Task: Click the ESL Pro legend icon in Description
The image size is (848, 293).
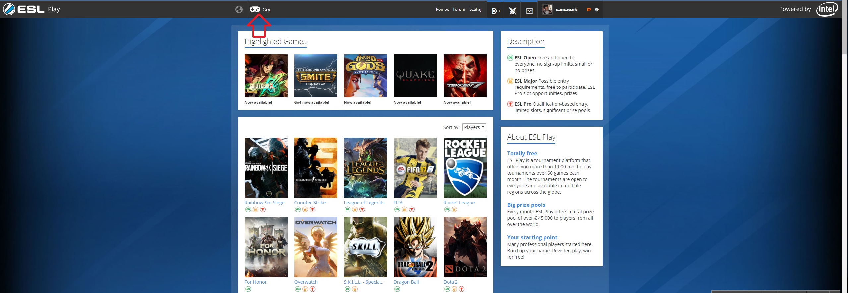Action: [x=510, y=104]
